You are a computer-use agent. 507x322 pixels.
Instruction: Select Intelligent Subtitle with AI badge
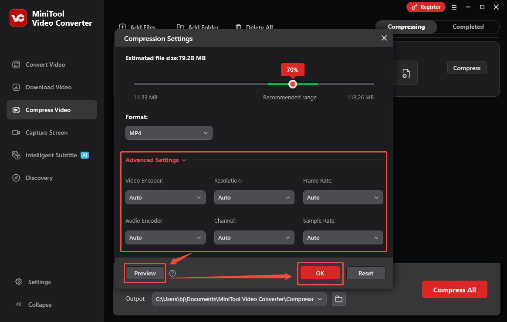tap(49, 155)
